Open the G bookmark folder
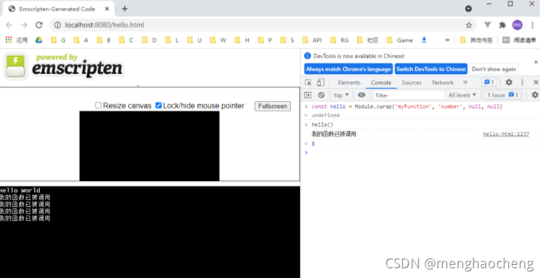The width and height of the screenshot is (544, 278). coord(59,40)
